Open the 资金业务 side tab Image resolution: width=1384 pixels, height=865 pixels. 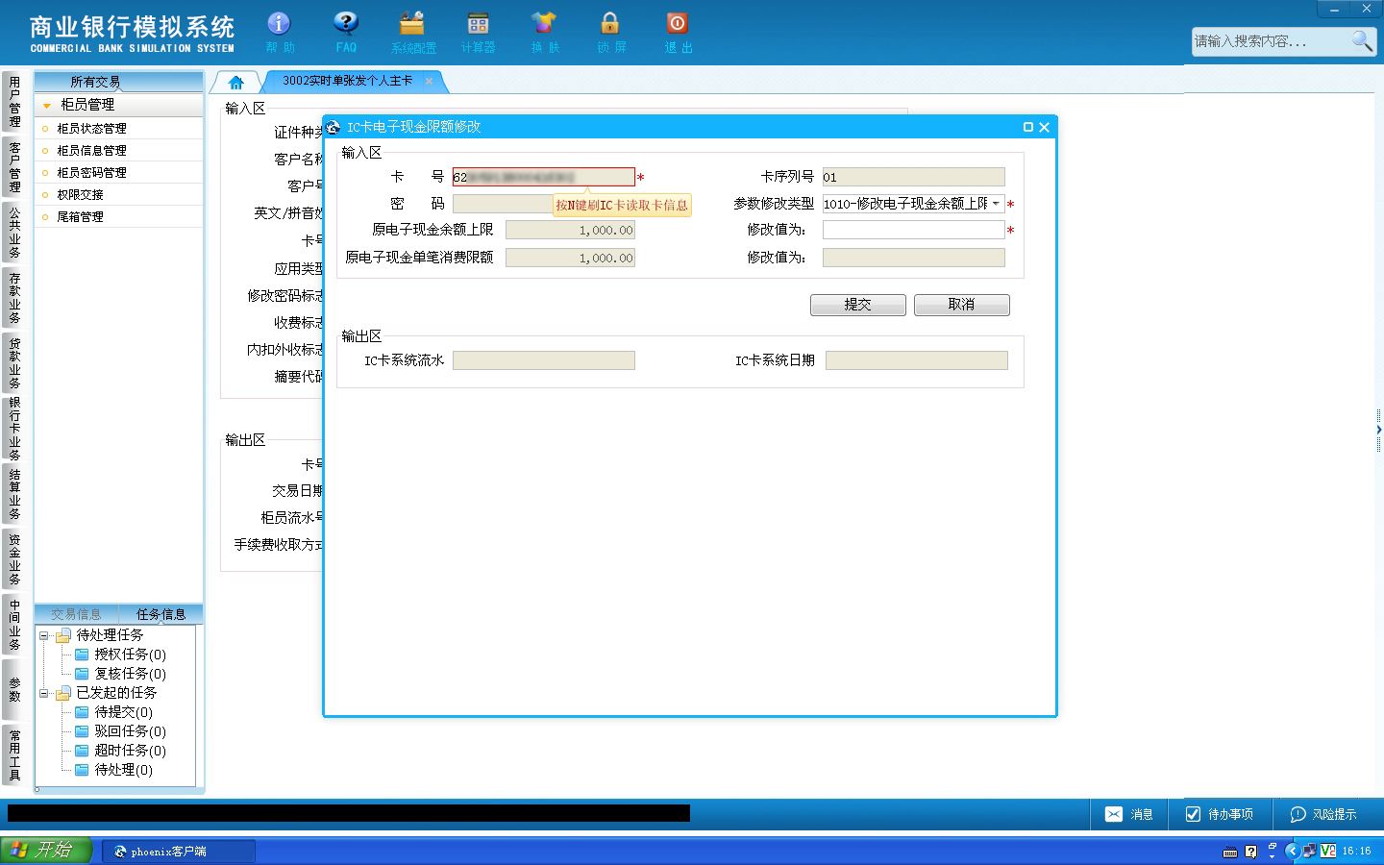pos(14,559)
